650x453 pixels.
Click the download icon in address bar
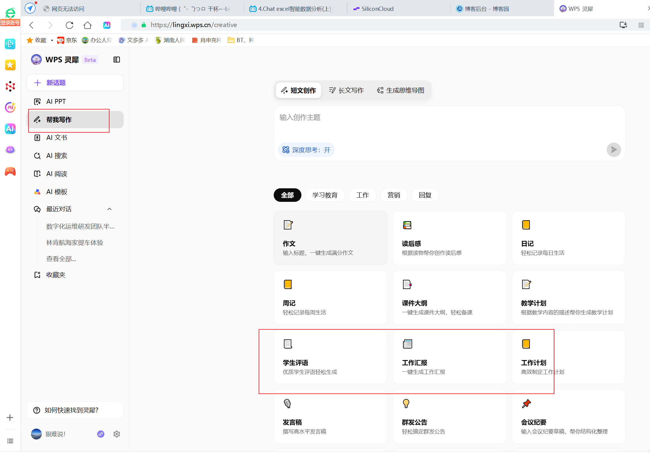pyautogui.click(x=623, y=25)
